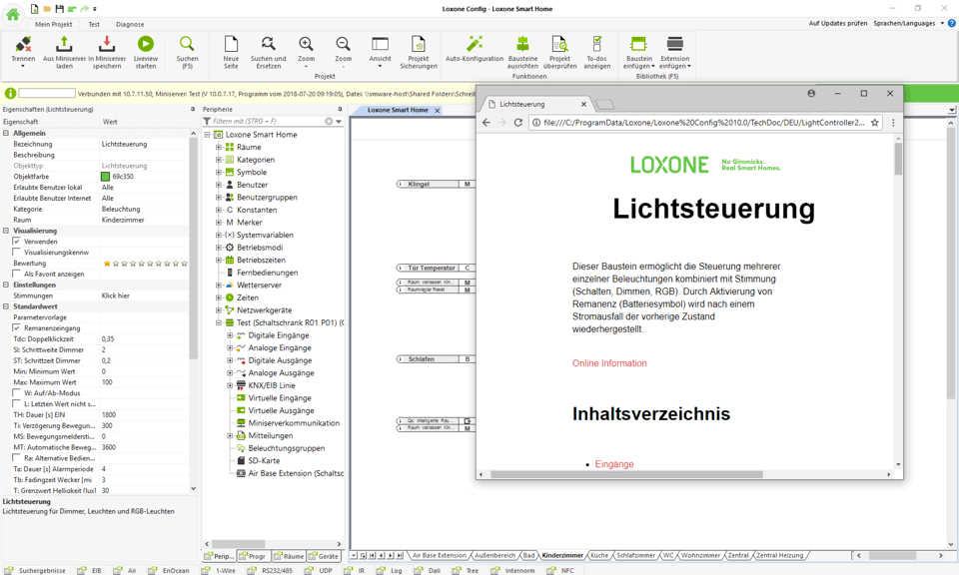Screen dimensions: 959x575
Task: Click In Miniserver speichern icon
Action: point(107,45)
